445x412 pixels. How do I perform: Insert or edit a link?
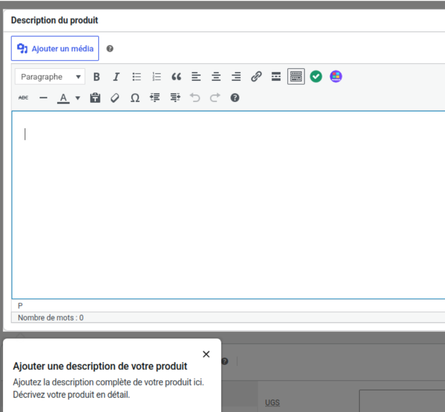[x=256, y=77]
